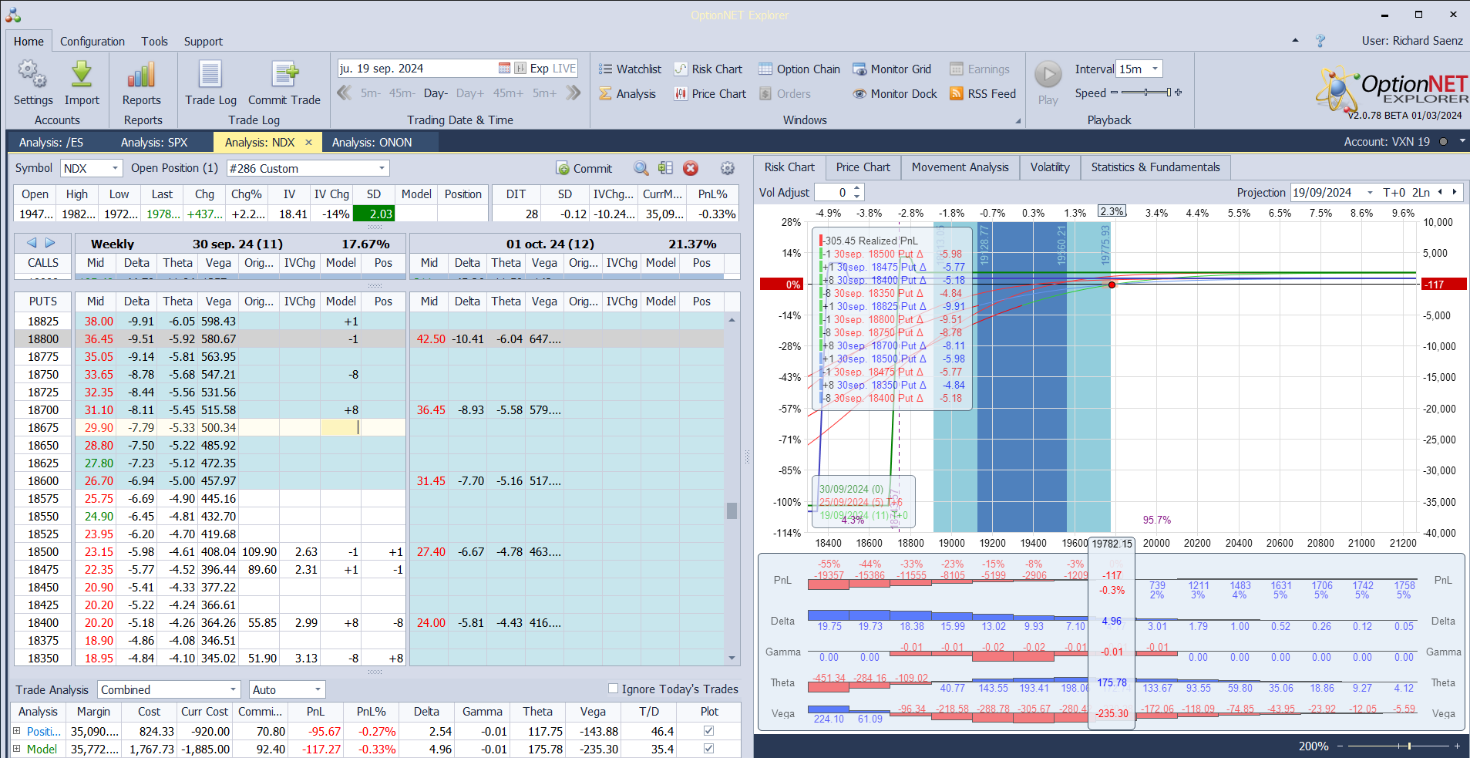Open the Combined trade analysis dropdown

(x=234, y=689)
